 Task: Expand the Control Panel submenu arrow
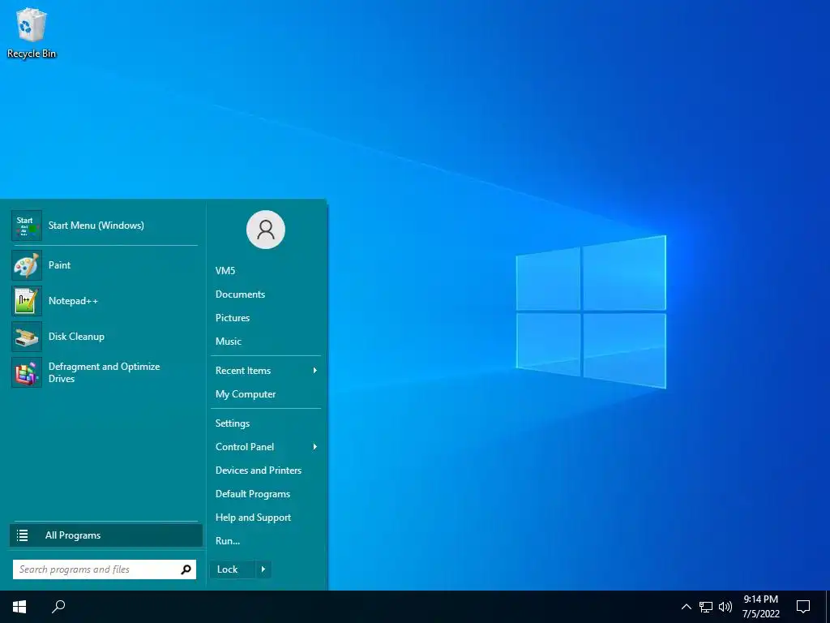click(x=315, y=447)
